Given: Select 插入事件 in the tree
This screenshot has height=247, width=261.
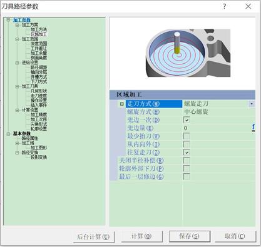Looking at the screenshot, I should click(39, 105).
